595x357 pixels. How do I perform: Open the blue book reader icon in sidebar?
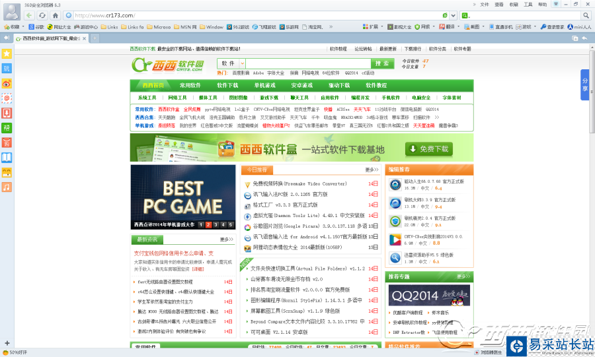[x=7, y=158]
